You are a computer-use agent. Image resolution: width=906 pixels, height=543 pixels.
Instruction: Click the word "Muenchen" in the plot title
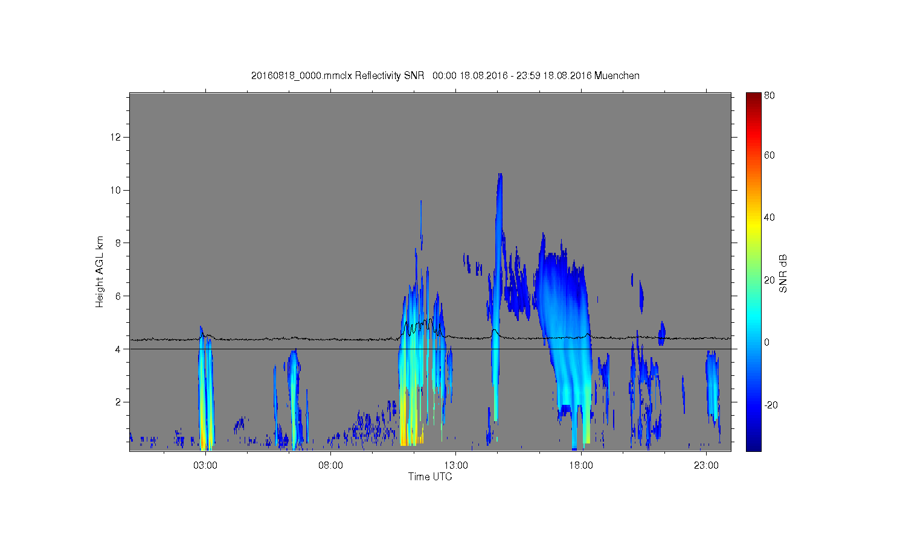(617, 76)
